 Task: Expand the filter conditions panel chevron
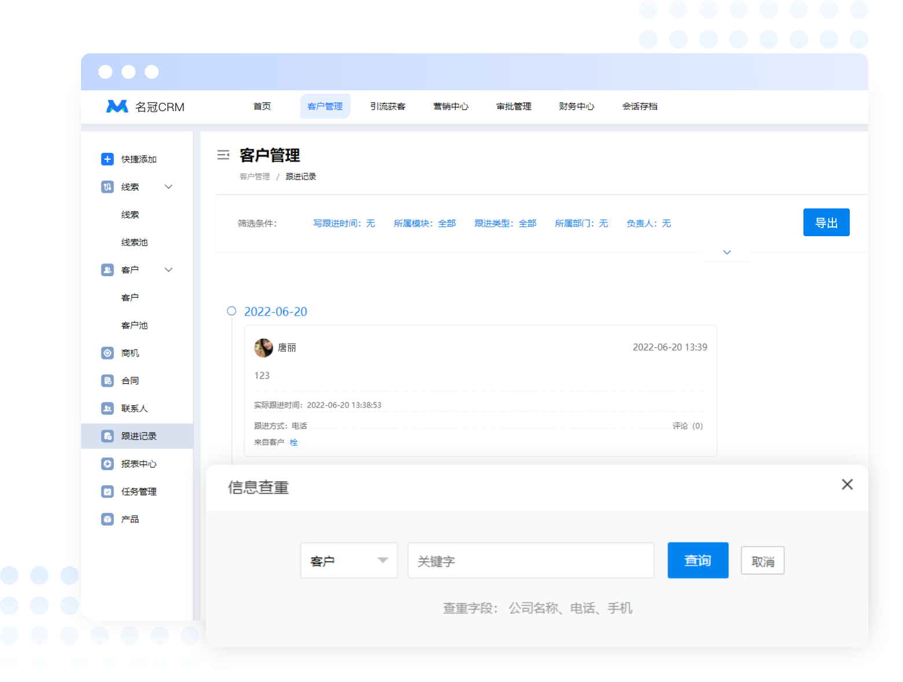727,252
